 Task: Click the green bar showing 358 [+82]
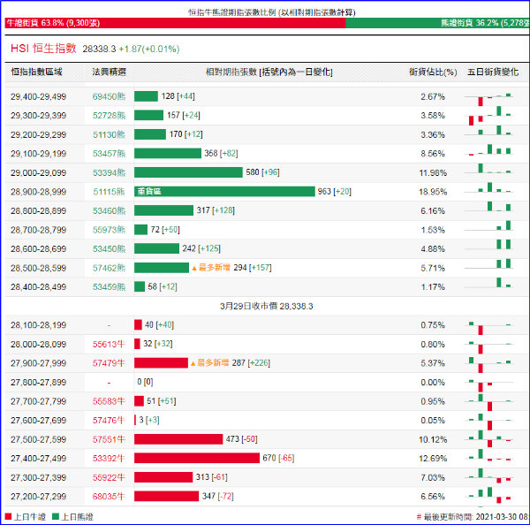[168, 153]
